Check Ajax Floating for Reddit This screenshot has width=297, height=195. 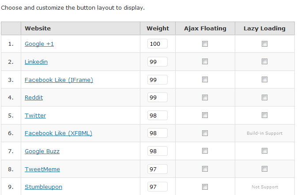click(205, 98)
